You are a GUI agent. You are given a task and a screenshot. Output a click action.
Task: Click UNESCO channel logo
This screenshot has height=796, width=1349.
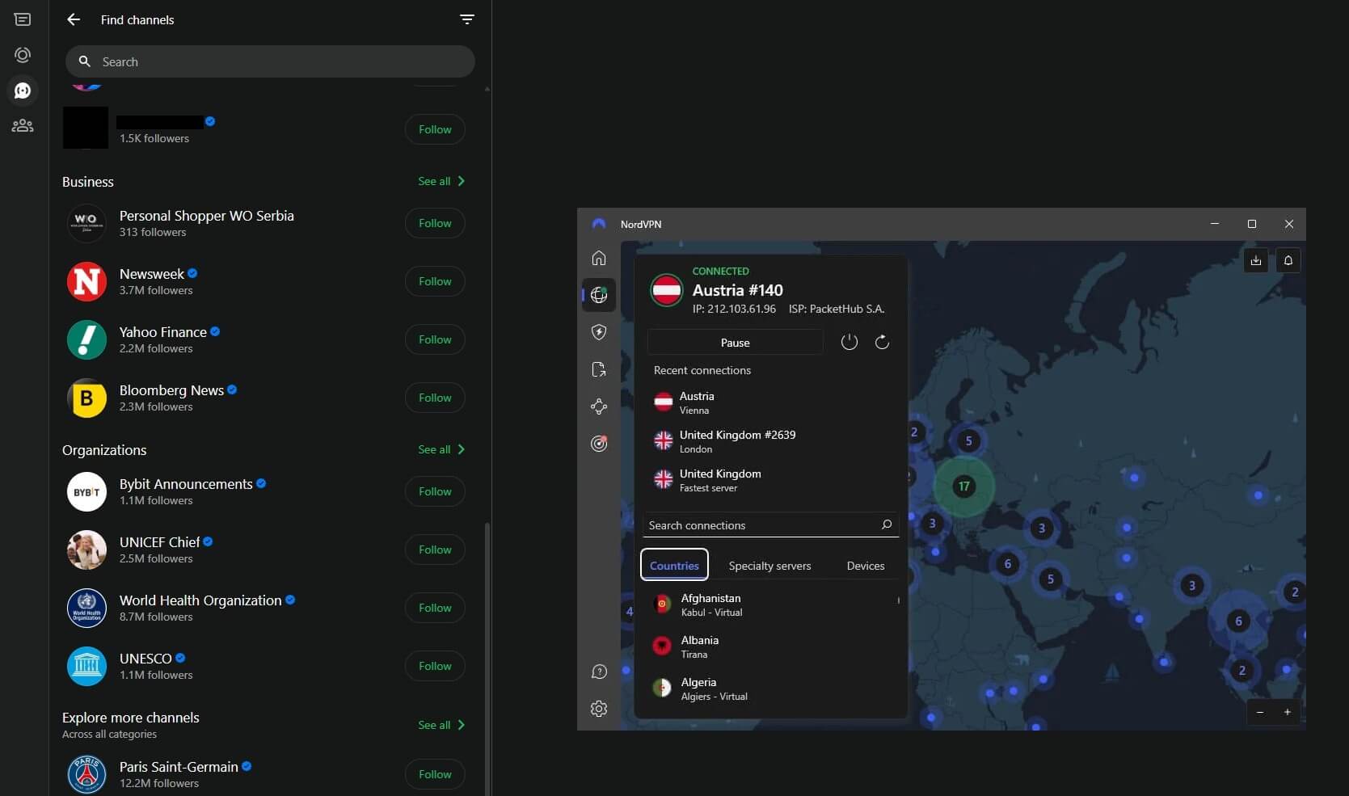click(x=86, y=666)
